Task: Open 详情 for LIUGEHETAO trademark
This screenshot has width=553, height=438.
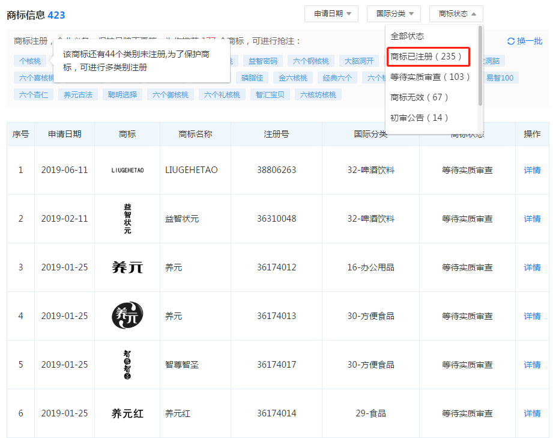Action: point(532,170)
